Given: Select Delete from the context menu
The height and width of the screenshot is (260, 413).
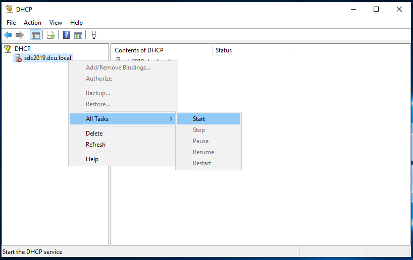Looking at the screenshot, I should [x=94, y=134].
